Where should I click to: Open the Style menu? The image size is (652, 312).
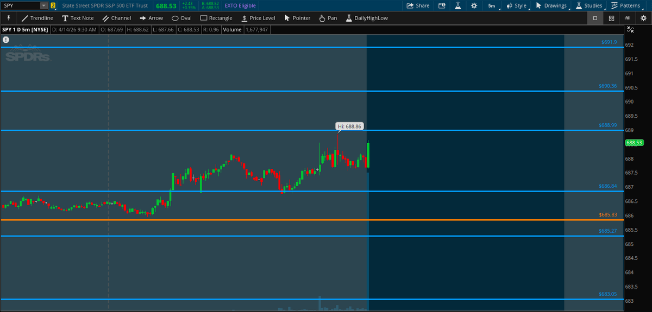(x=516, y=5)
